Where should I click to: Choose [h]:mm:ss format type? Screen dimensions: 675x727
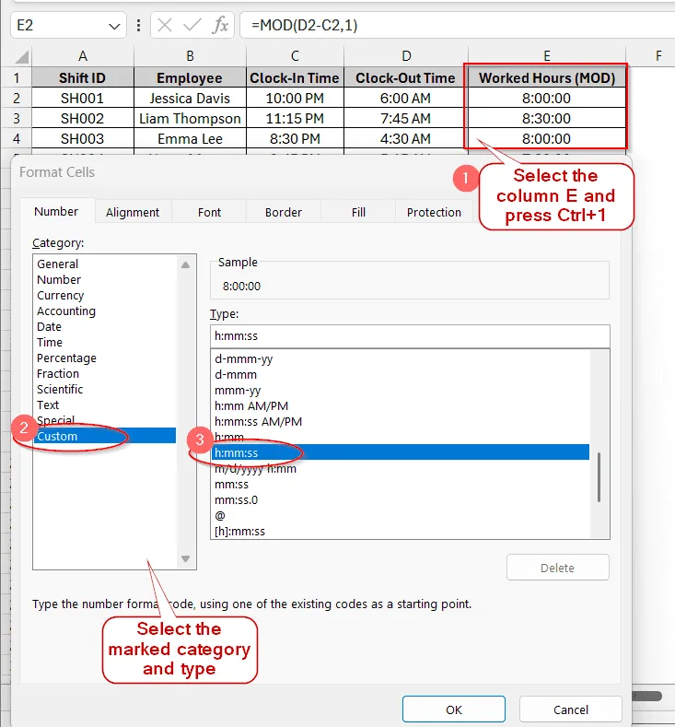(x=401, y=532)
